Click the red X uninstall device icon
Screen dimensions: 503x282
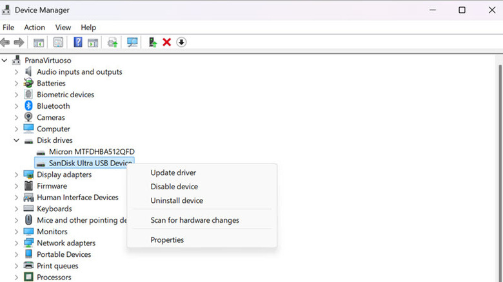pos(166,42)
